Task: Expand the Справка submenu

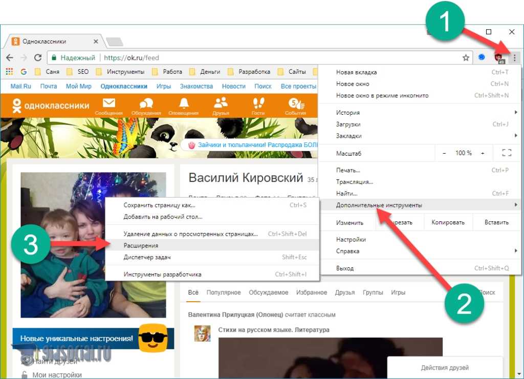Action: coord(420,251)
